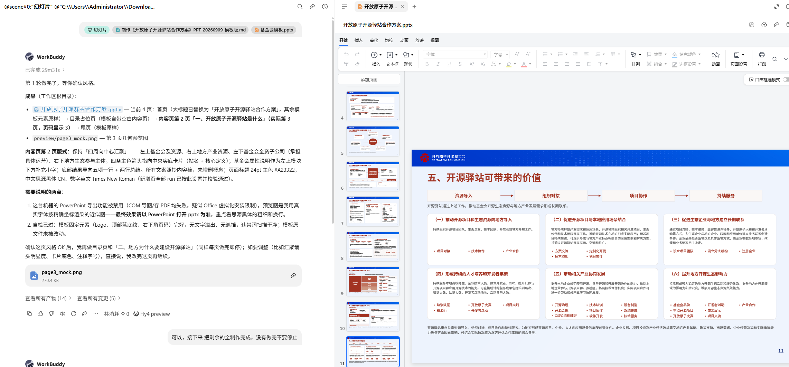Switch to the 美化 ribbon tab
Viewport: 789px width, 367px height.
pos(374,40)
